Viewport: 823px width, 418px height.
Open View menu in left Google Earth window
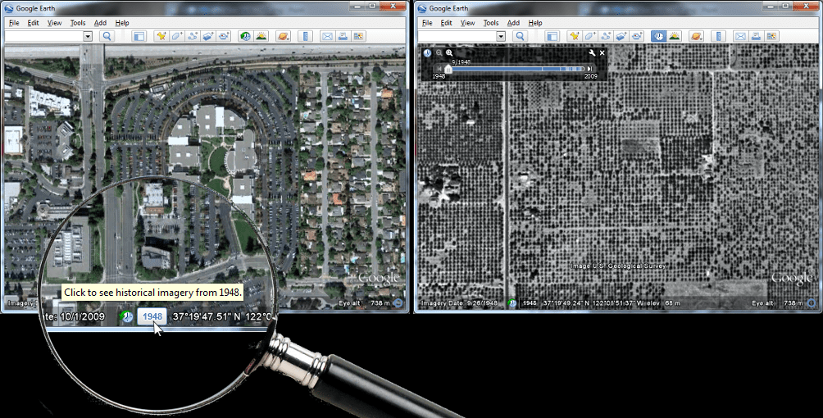coord(54,23)
